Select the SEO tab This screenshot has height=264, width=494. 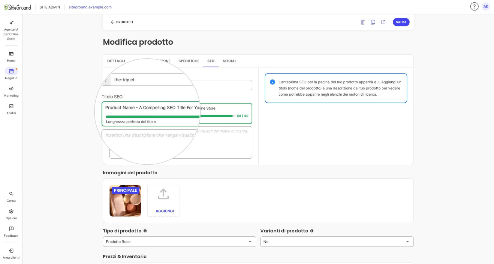211,61
